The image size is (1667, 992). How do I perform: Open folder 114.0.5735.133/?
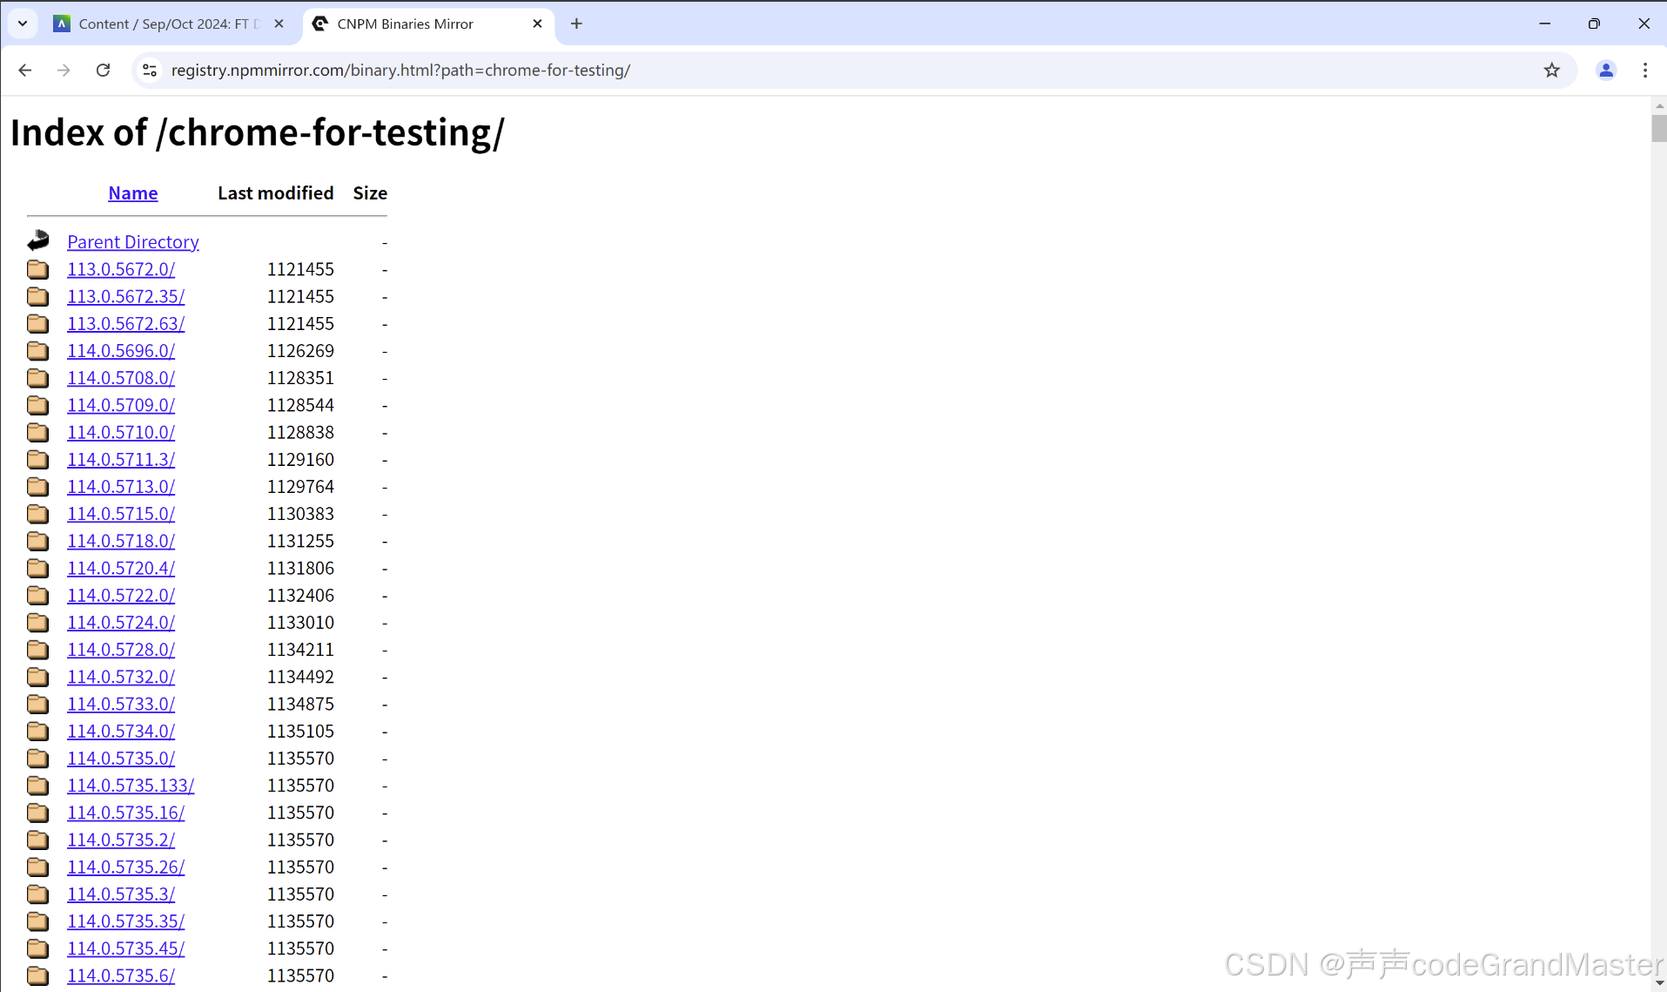click(131, 786)
